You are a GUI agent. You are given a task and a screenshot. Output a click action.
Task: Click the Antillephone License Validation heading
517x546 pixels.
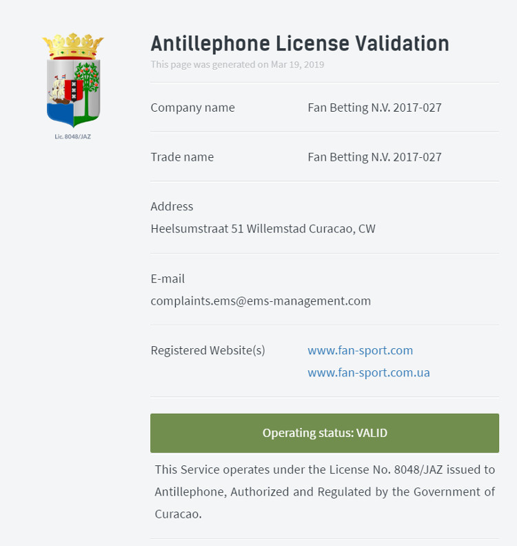pos(300,44)
